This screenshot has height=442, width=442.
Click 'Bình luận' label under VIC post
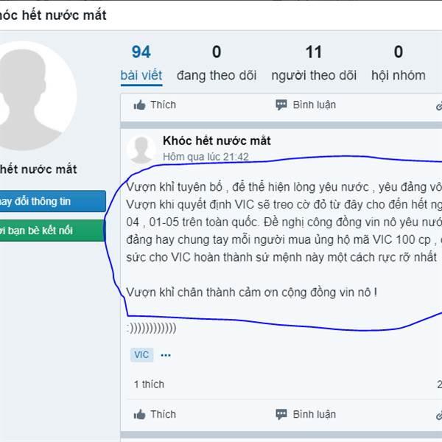click(315, 414)
